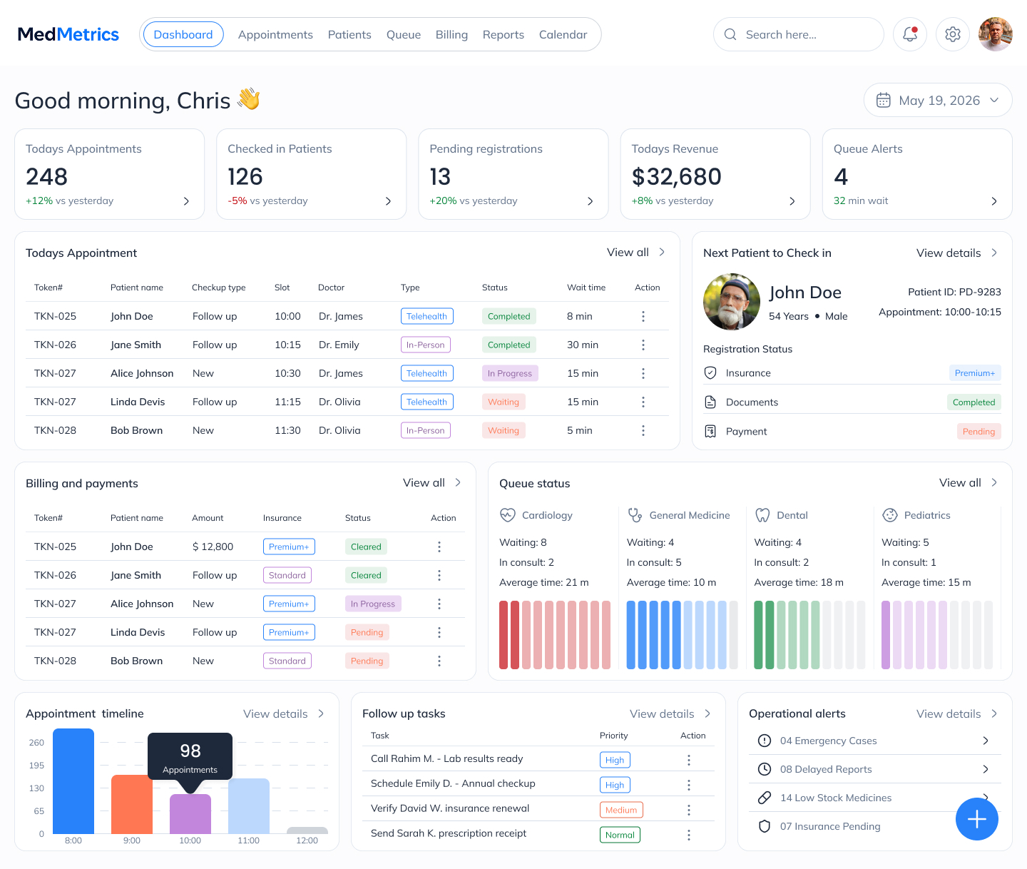Click the light blue 11:00 timeline bar
The width and height of the screenshot is (1027, 869).
[249, 806]
